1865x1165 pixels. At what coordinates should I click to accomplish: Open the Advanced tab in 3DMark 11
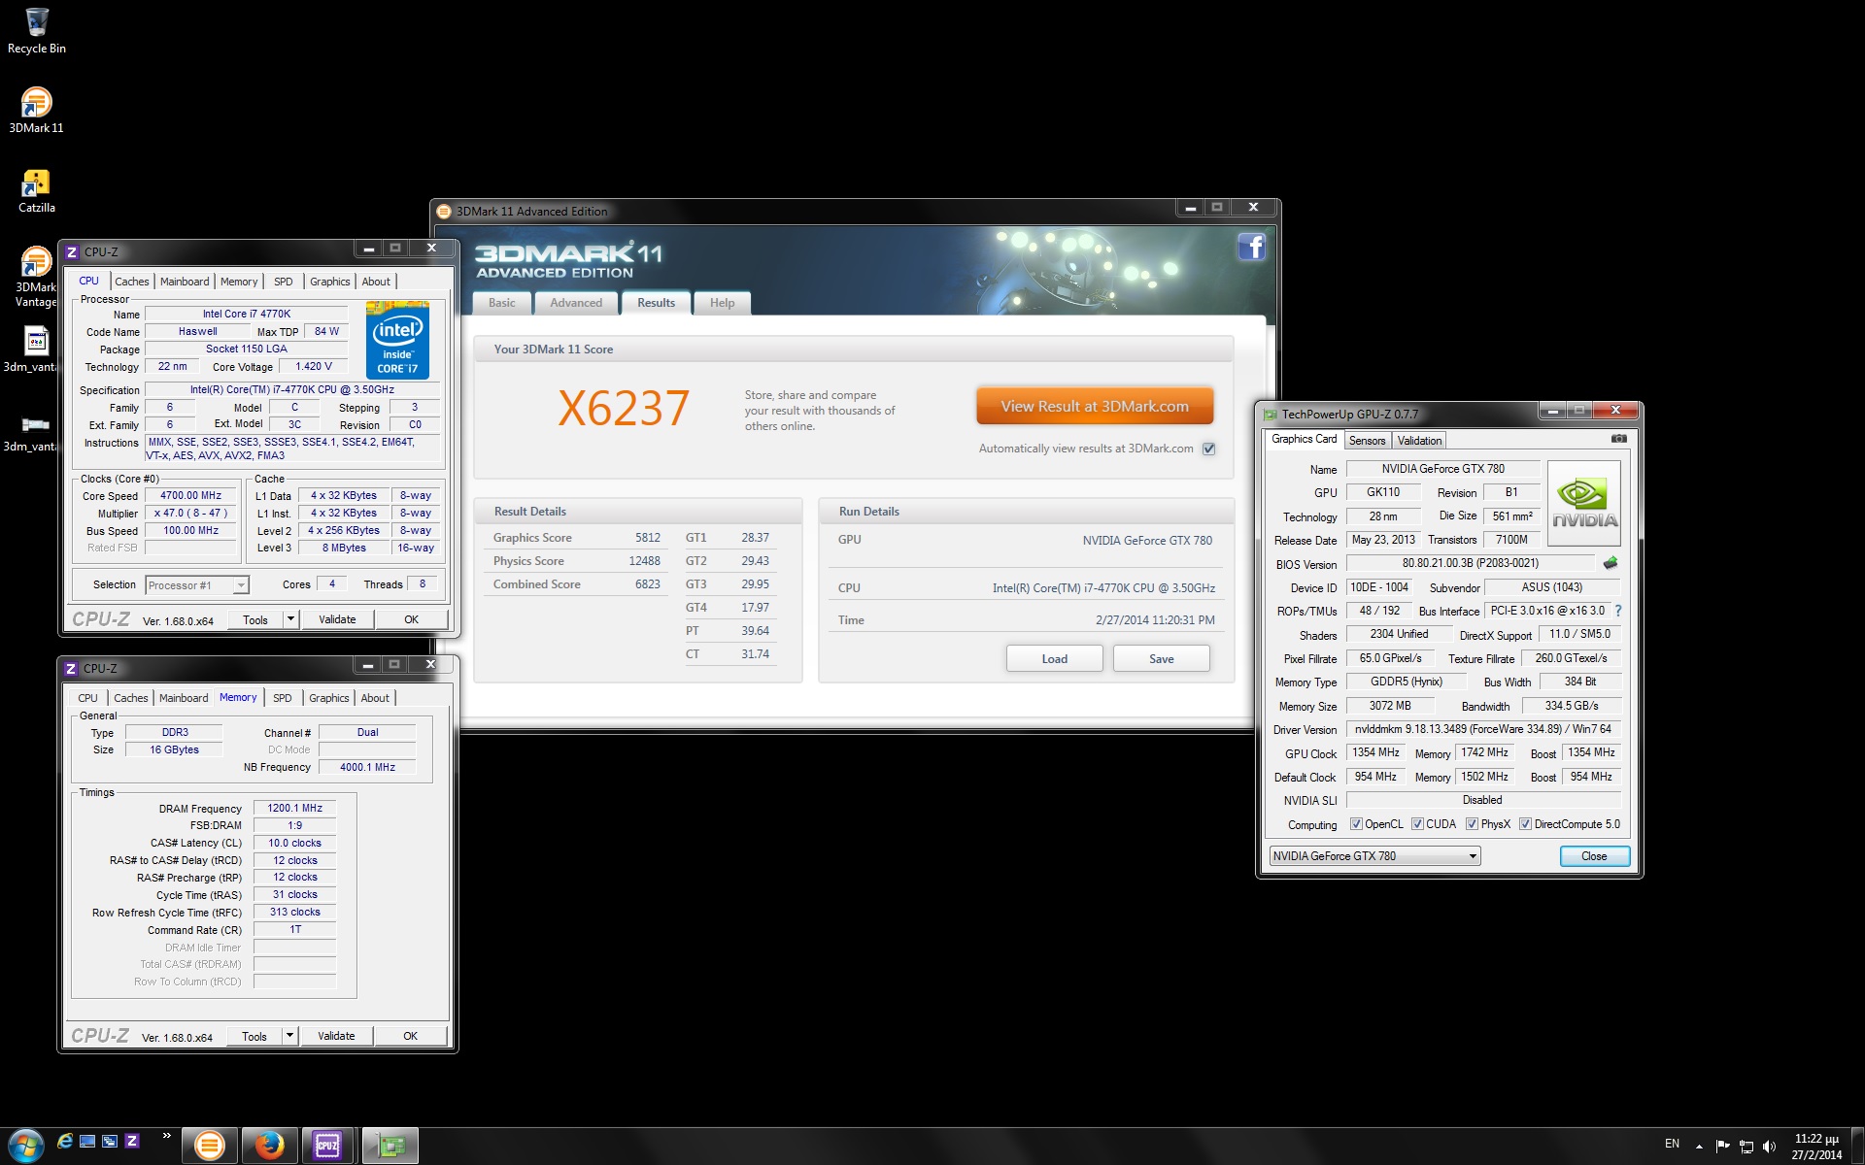[576, 303]
